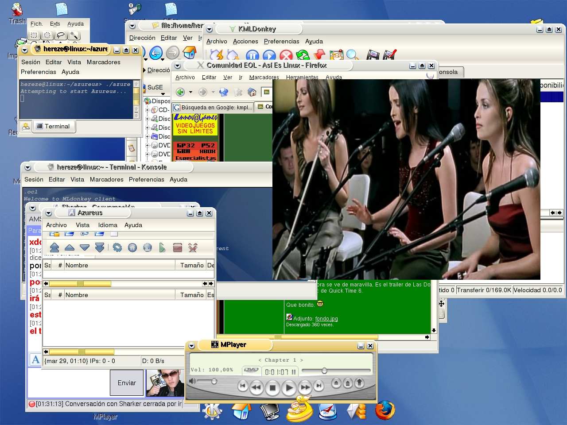
Task: Click Firefox reload icon
Action: [x=224, y=92]
